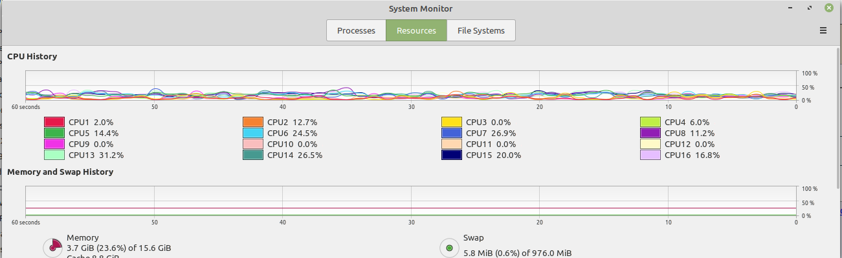Click the yellow CPU3 color swatch
842x258 pixels.
452,122
